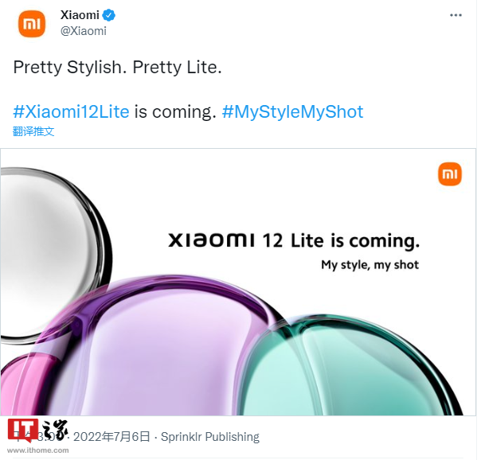Click the "Xiaomi 12 Lite is coming." headline
The height and width of the screenshot is (460, 485).
[293, 240]
